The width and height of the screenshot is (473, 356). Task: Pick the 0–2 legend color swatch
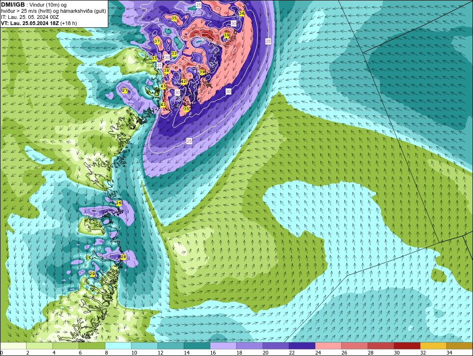point(13,346)
